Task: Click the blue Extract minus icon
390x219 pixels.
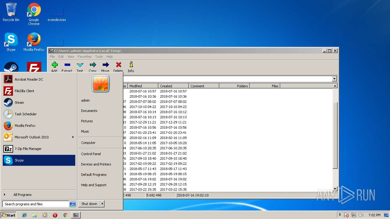Action: 67,65
